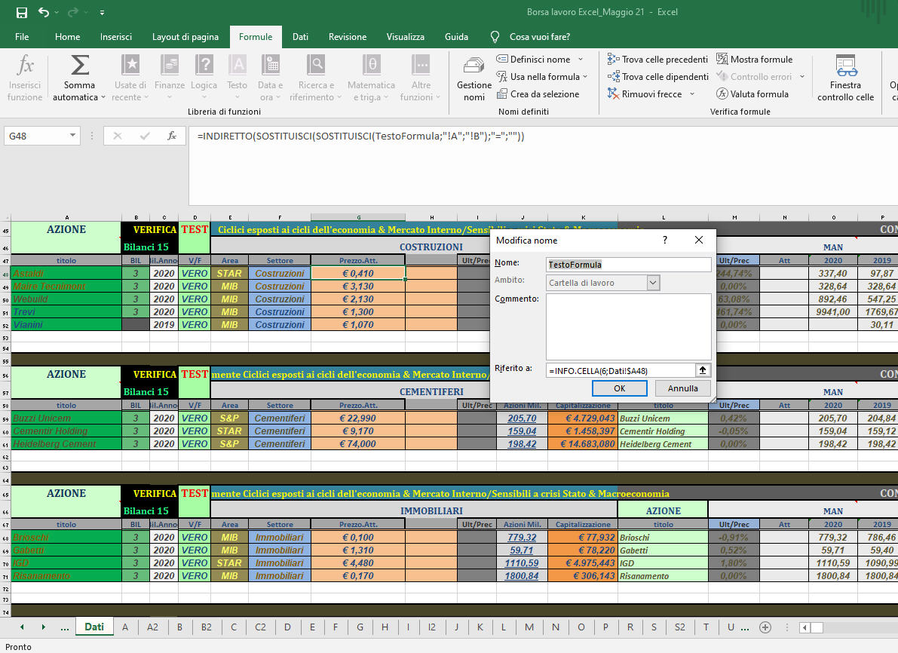
Task: Open Altre funzioni library
Action: (421, 78)
